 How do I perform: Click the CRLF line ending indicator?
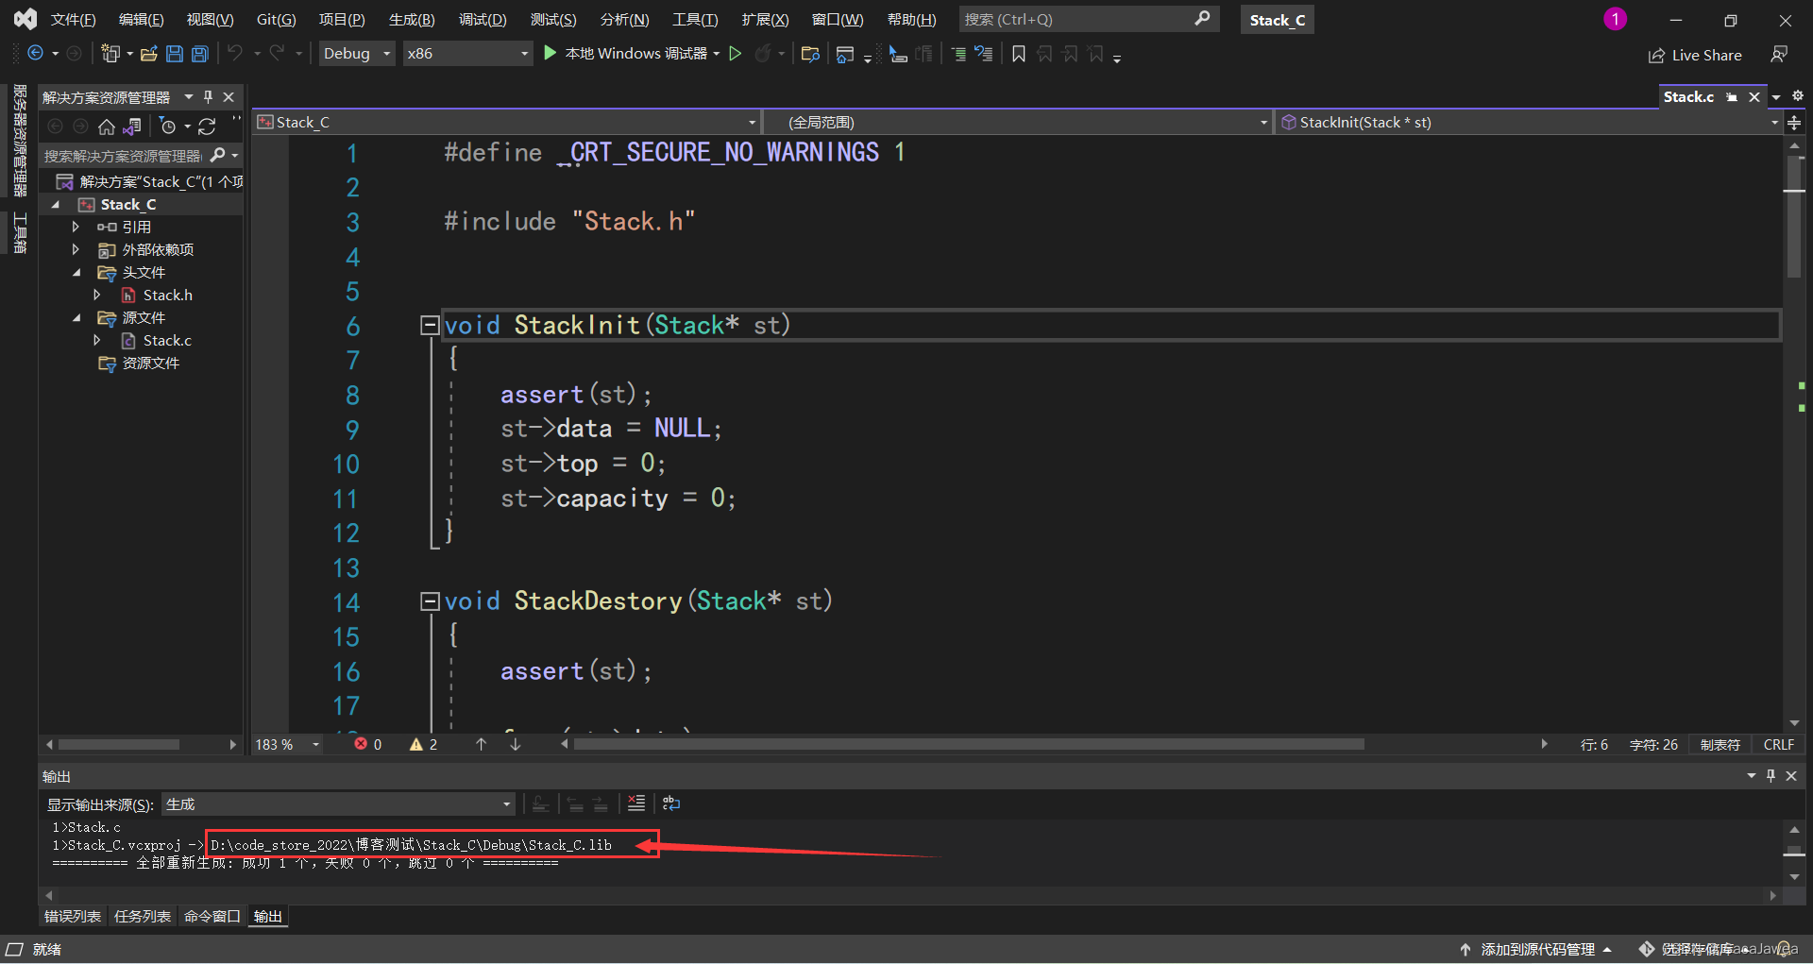click(x=1779, y=744)
